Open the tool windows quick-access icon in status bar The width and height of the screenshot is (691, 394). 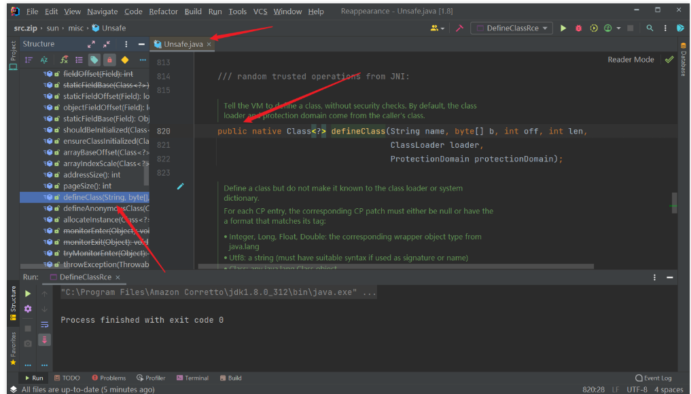(x=13, y=390)
